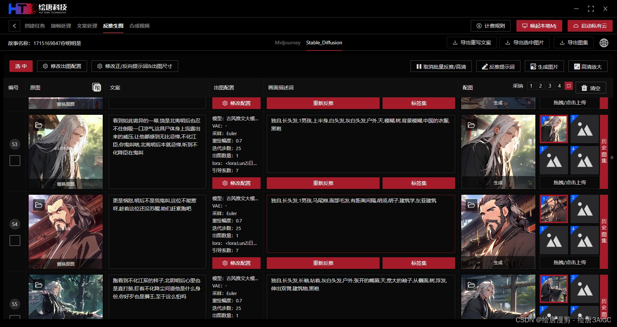Click the red loop adopt icon

point(569,86)
